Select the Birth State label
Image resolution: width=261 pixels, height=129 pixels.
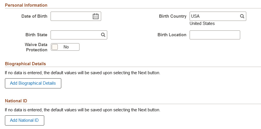(36, 35)
